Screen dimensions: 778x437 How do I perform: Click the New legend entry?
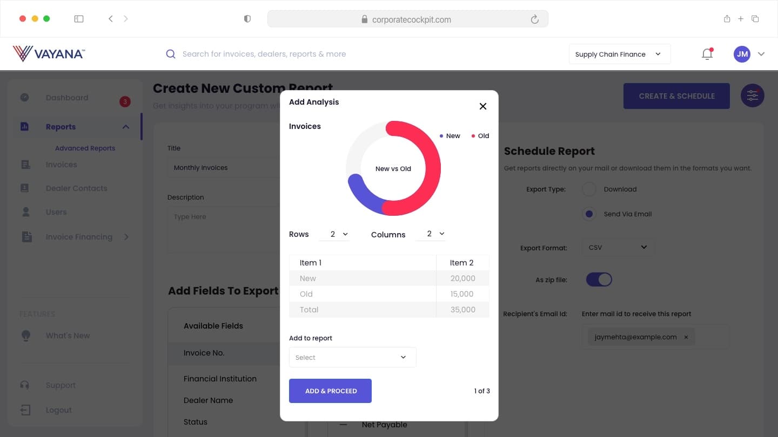pos(450,136)
